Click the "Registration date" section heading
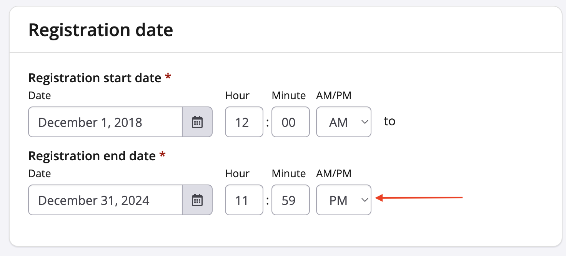Screen dimensions: 566x256 pyautogui.click(x=101, y=30)
